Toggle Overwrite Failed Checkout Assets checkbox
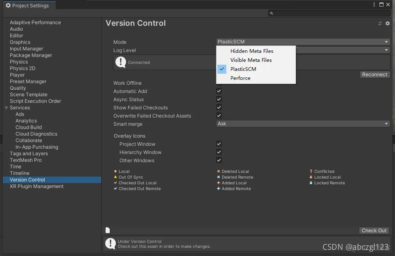The height and width of the screenshot is (256, 395). [x=219, y=116]
